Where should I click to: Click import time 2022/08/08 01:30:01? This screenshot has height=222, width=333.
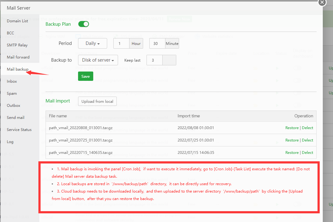tap(196, 128)
